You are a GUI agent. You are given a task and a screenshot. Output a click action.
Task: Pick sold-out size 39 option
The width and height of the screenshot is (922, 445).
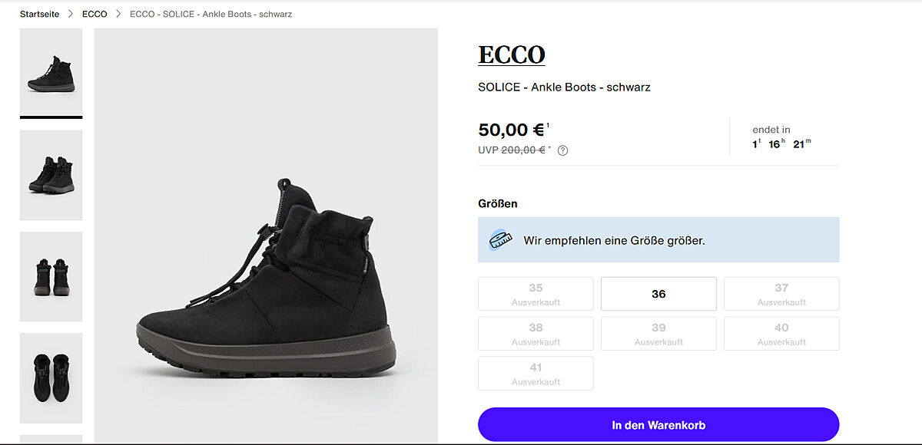(x=658, y=334)
